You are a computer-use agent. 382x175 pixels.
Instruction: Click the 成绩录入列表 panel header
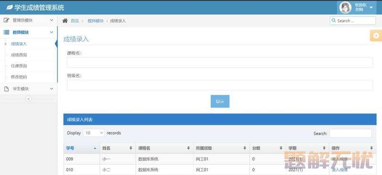tap(220, 120)
